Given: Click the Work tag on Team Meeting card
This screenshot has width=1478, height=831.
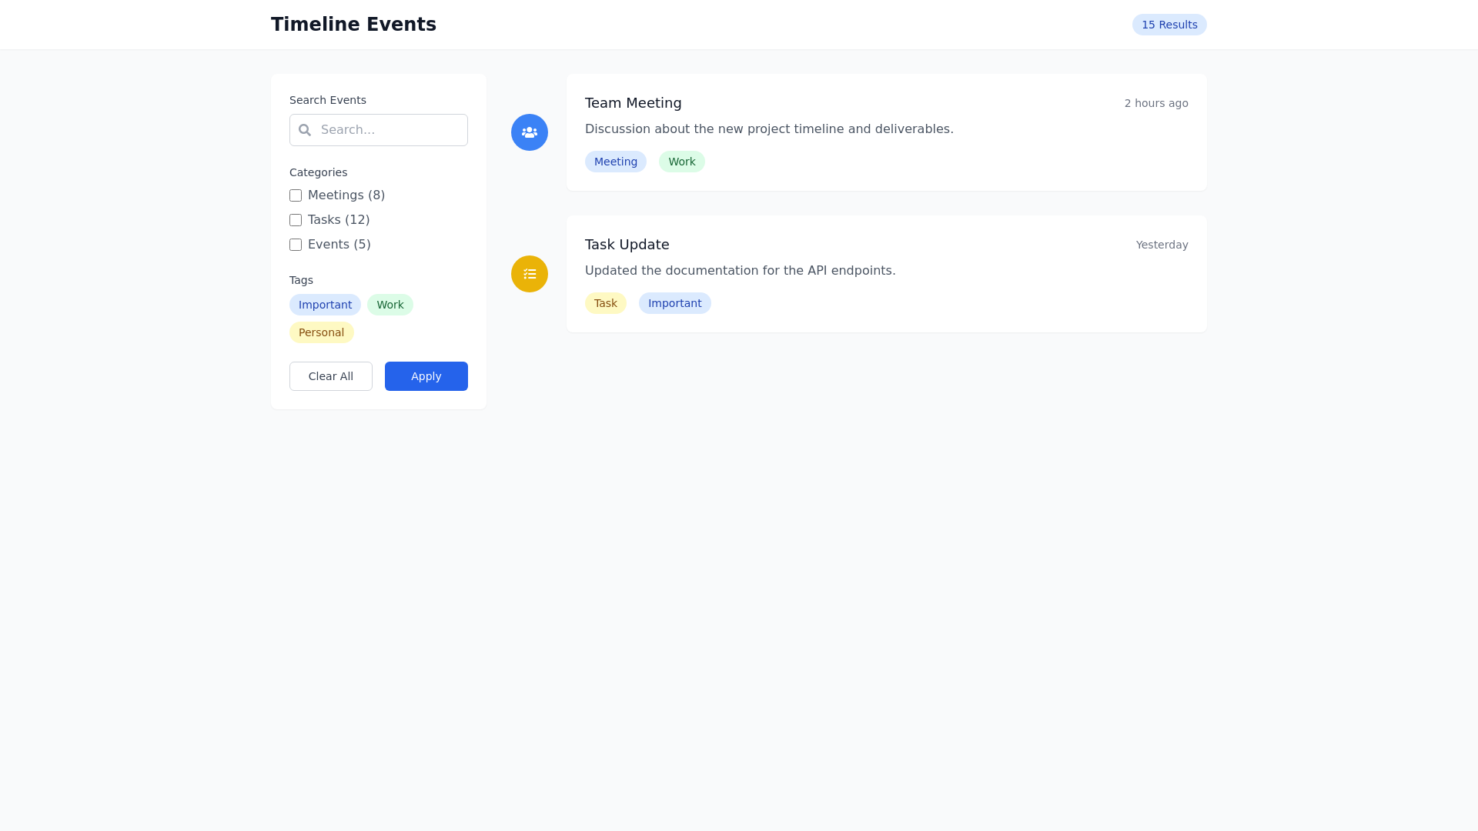Looking at the screenshot, I should [681, 162].
